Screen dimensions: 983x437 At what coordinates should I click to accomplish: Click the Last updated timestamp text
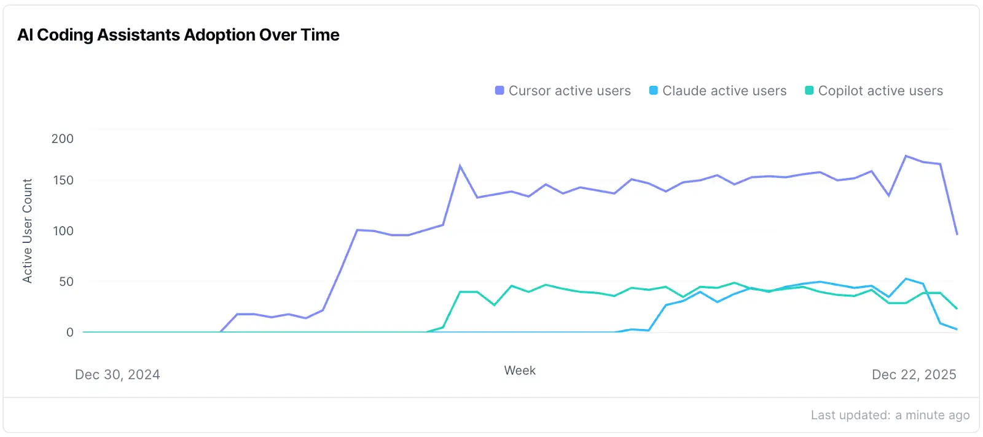[x=890, y=415]
